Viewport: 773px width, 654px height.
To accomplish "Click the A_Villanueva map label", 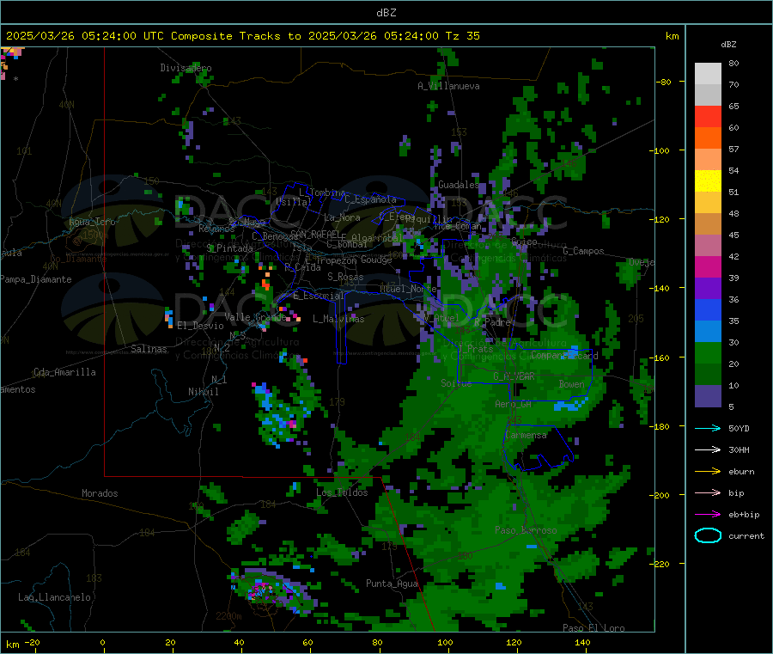I will click(x=448, y=86).
